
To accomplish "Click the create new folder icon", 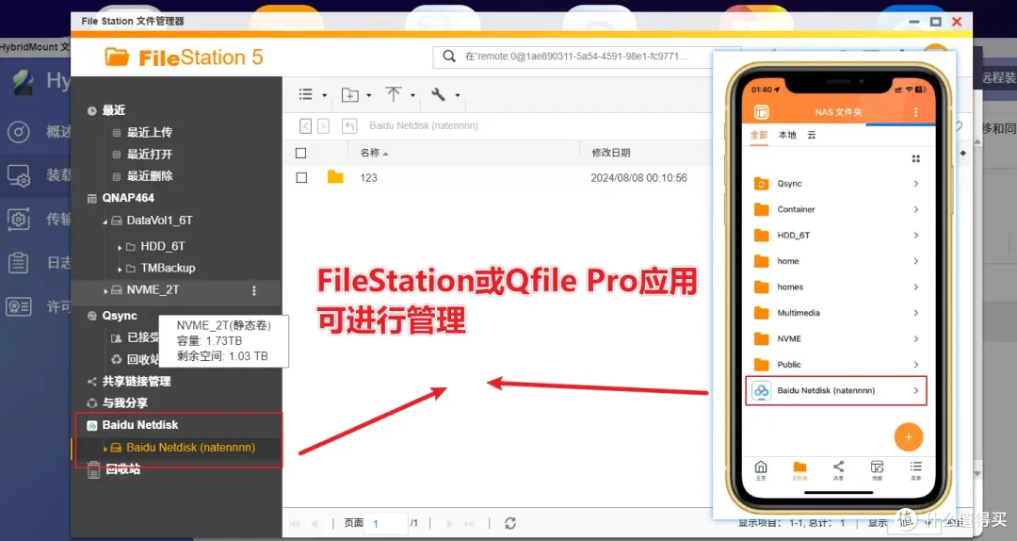I will (x=350, y=95).
